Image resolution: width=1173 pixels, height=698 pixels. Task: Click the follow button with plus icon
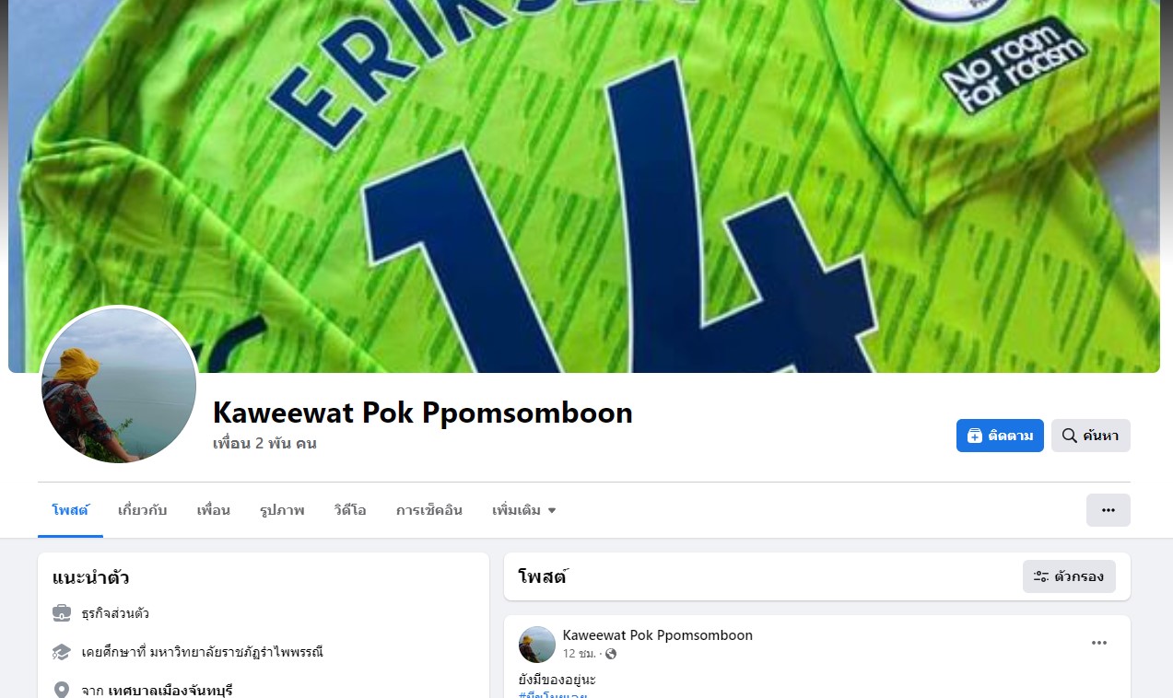[x=1000, y=436]
